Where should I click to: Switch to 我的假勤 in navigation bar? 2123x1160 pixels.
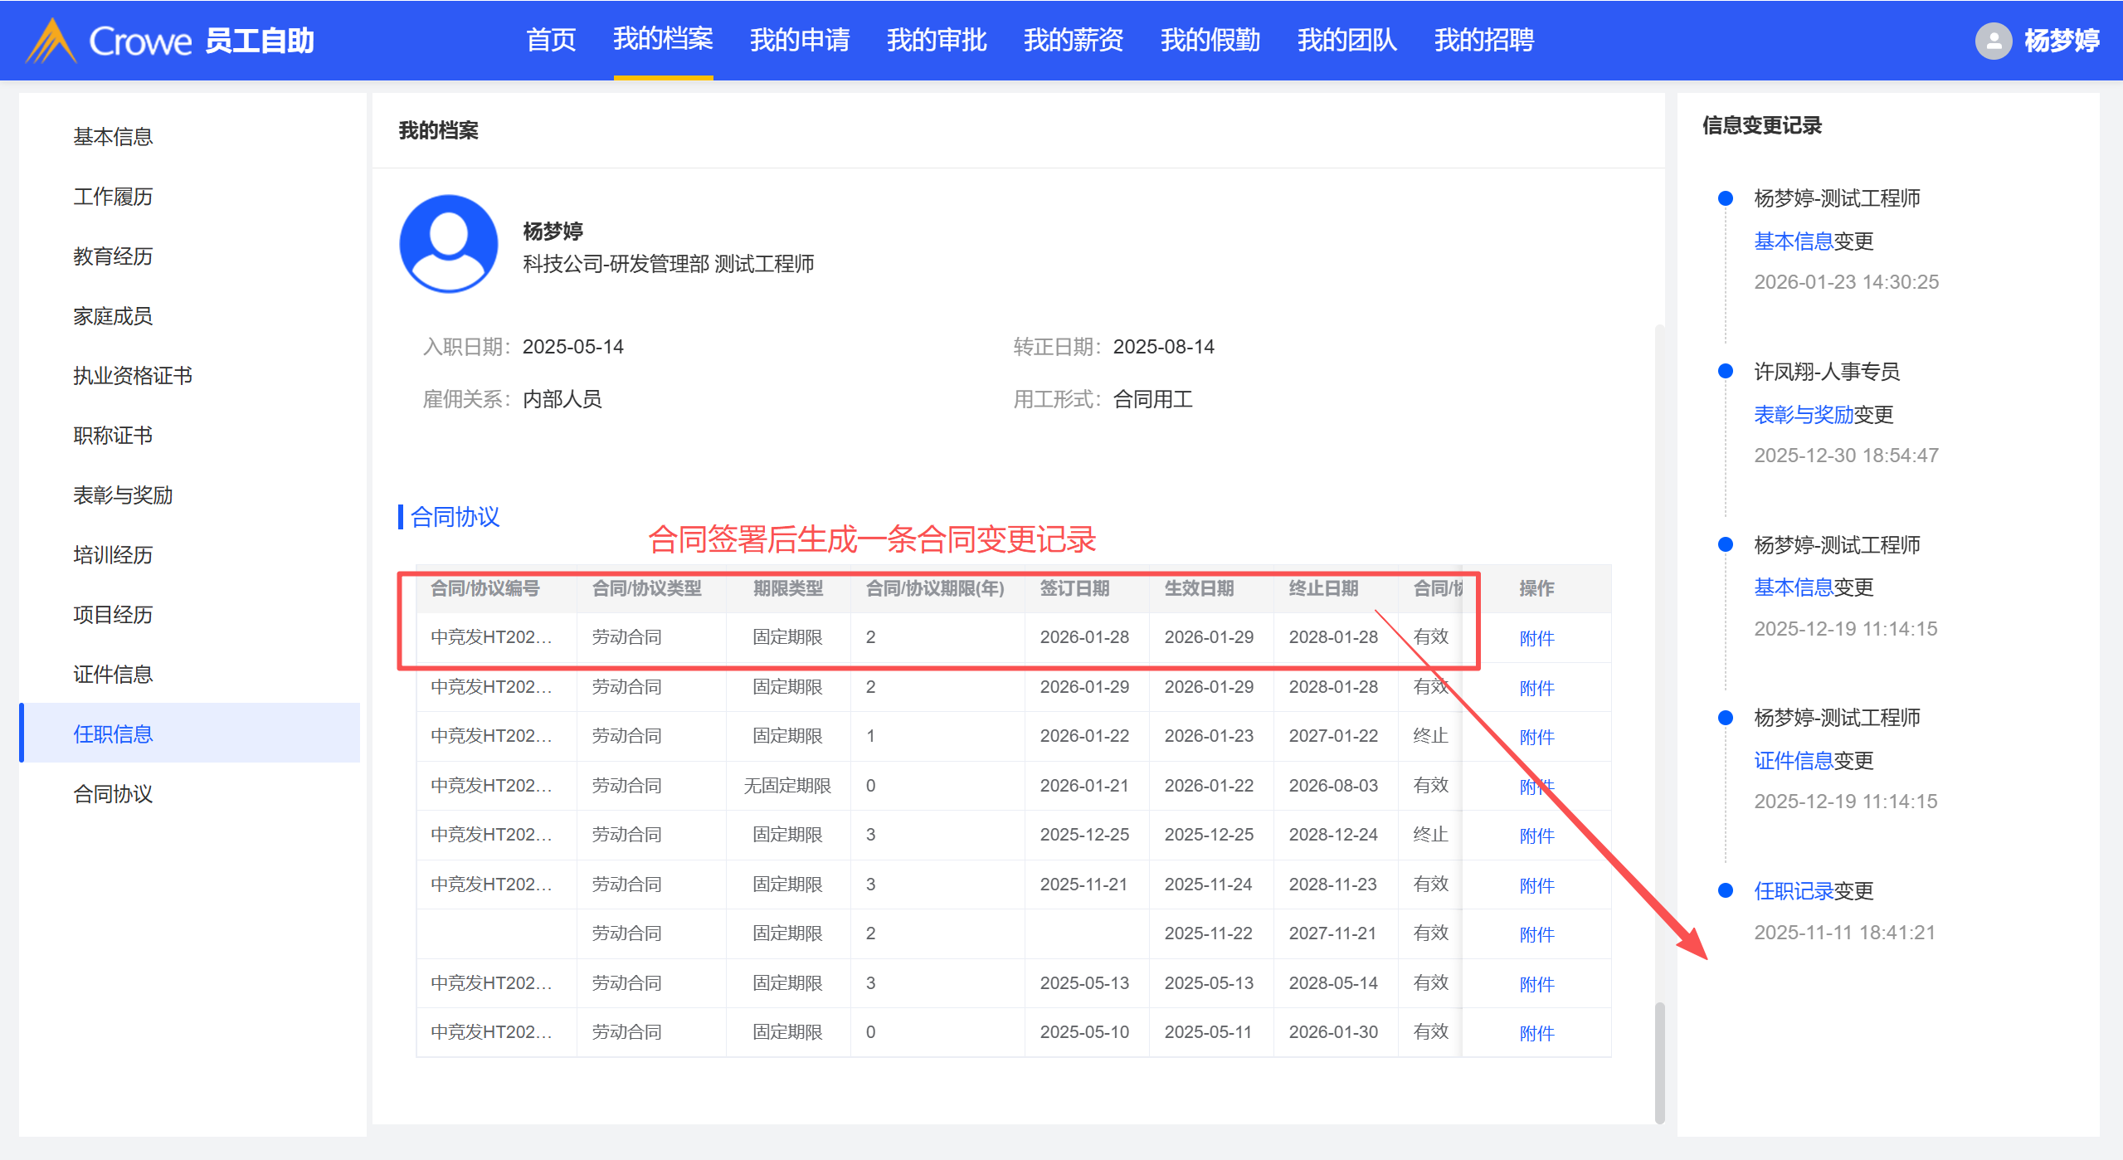point(1210,40)
